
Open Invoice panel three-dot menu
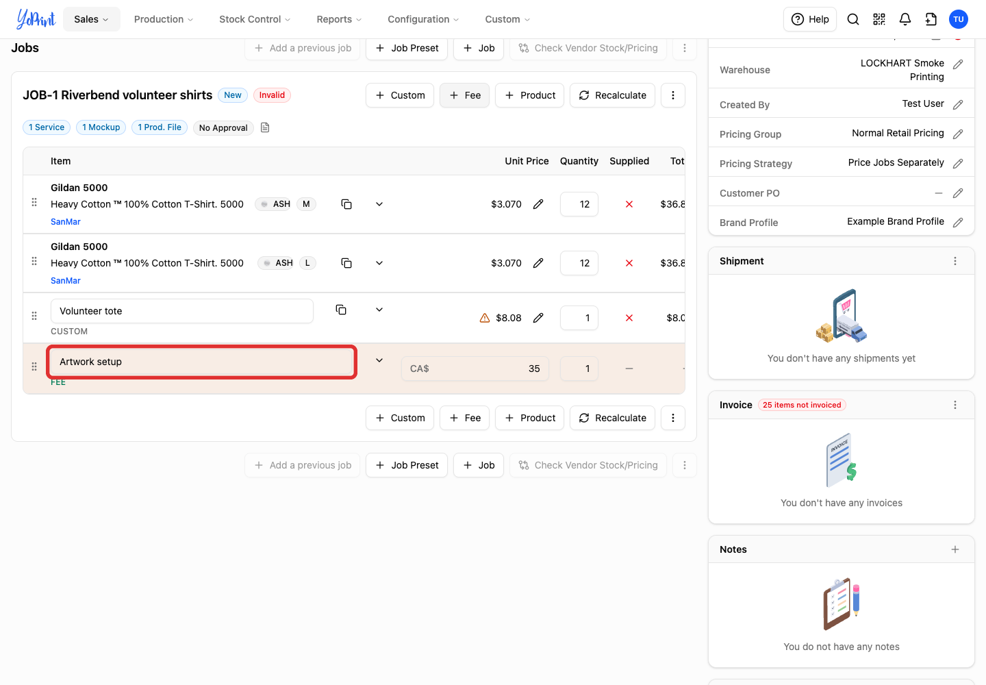pyautogui.click(x=955, y=405)
